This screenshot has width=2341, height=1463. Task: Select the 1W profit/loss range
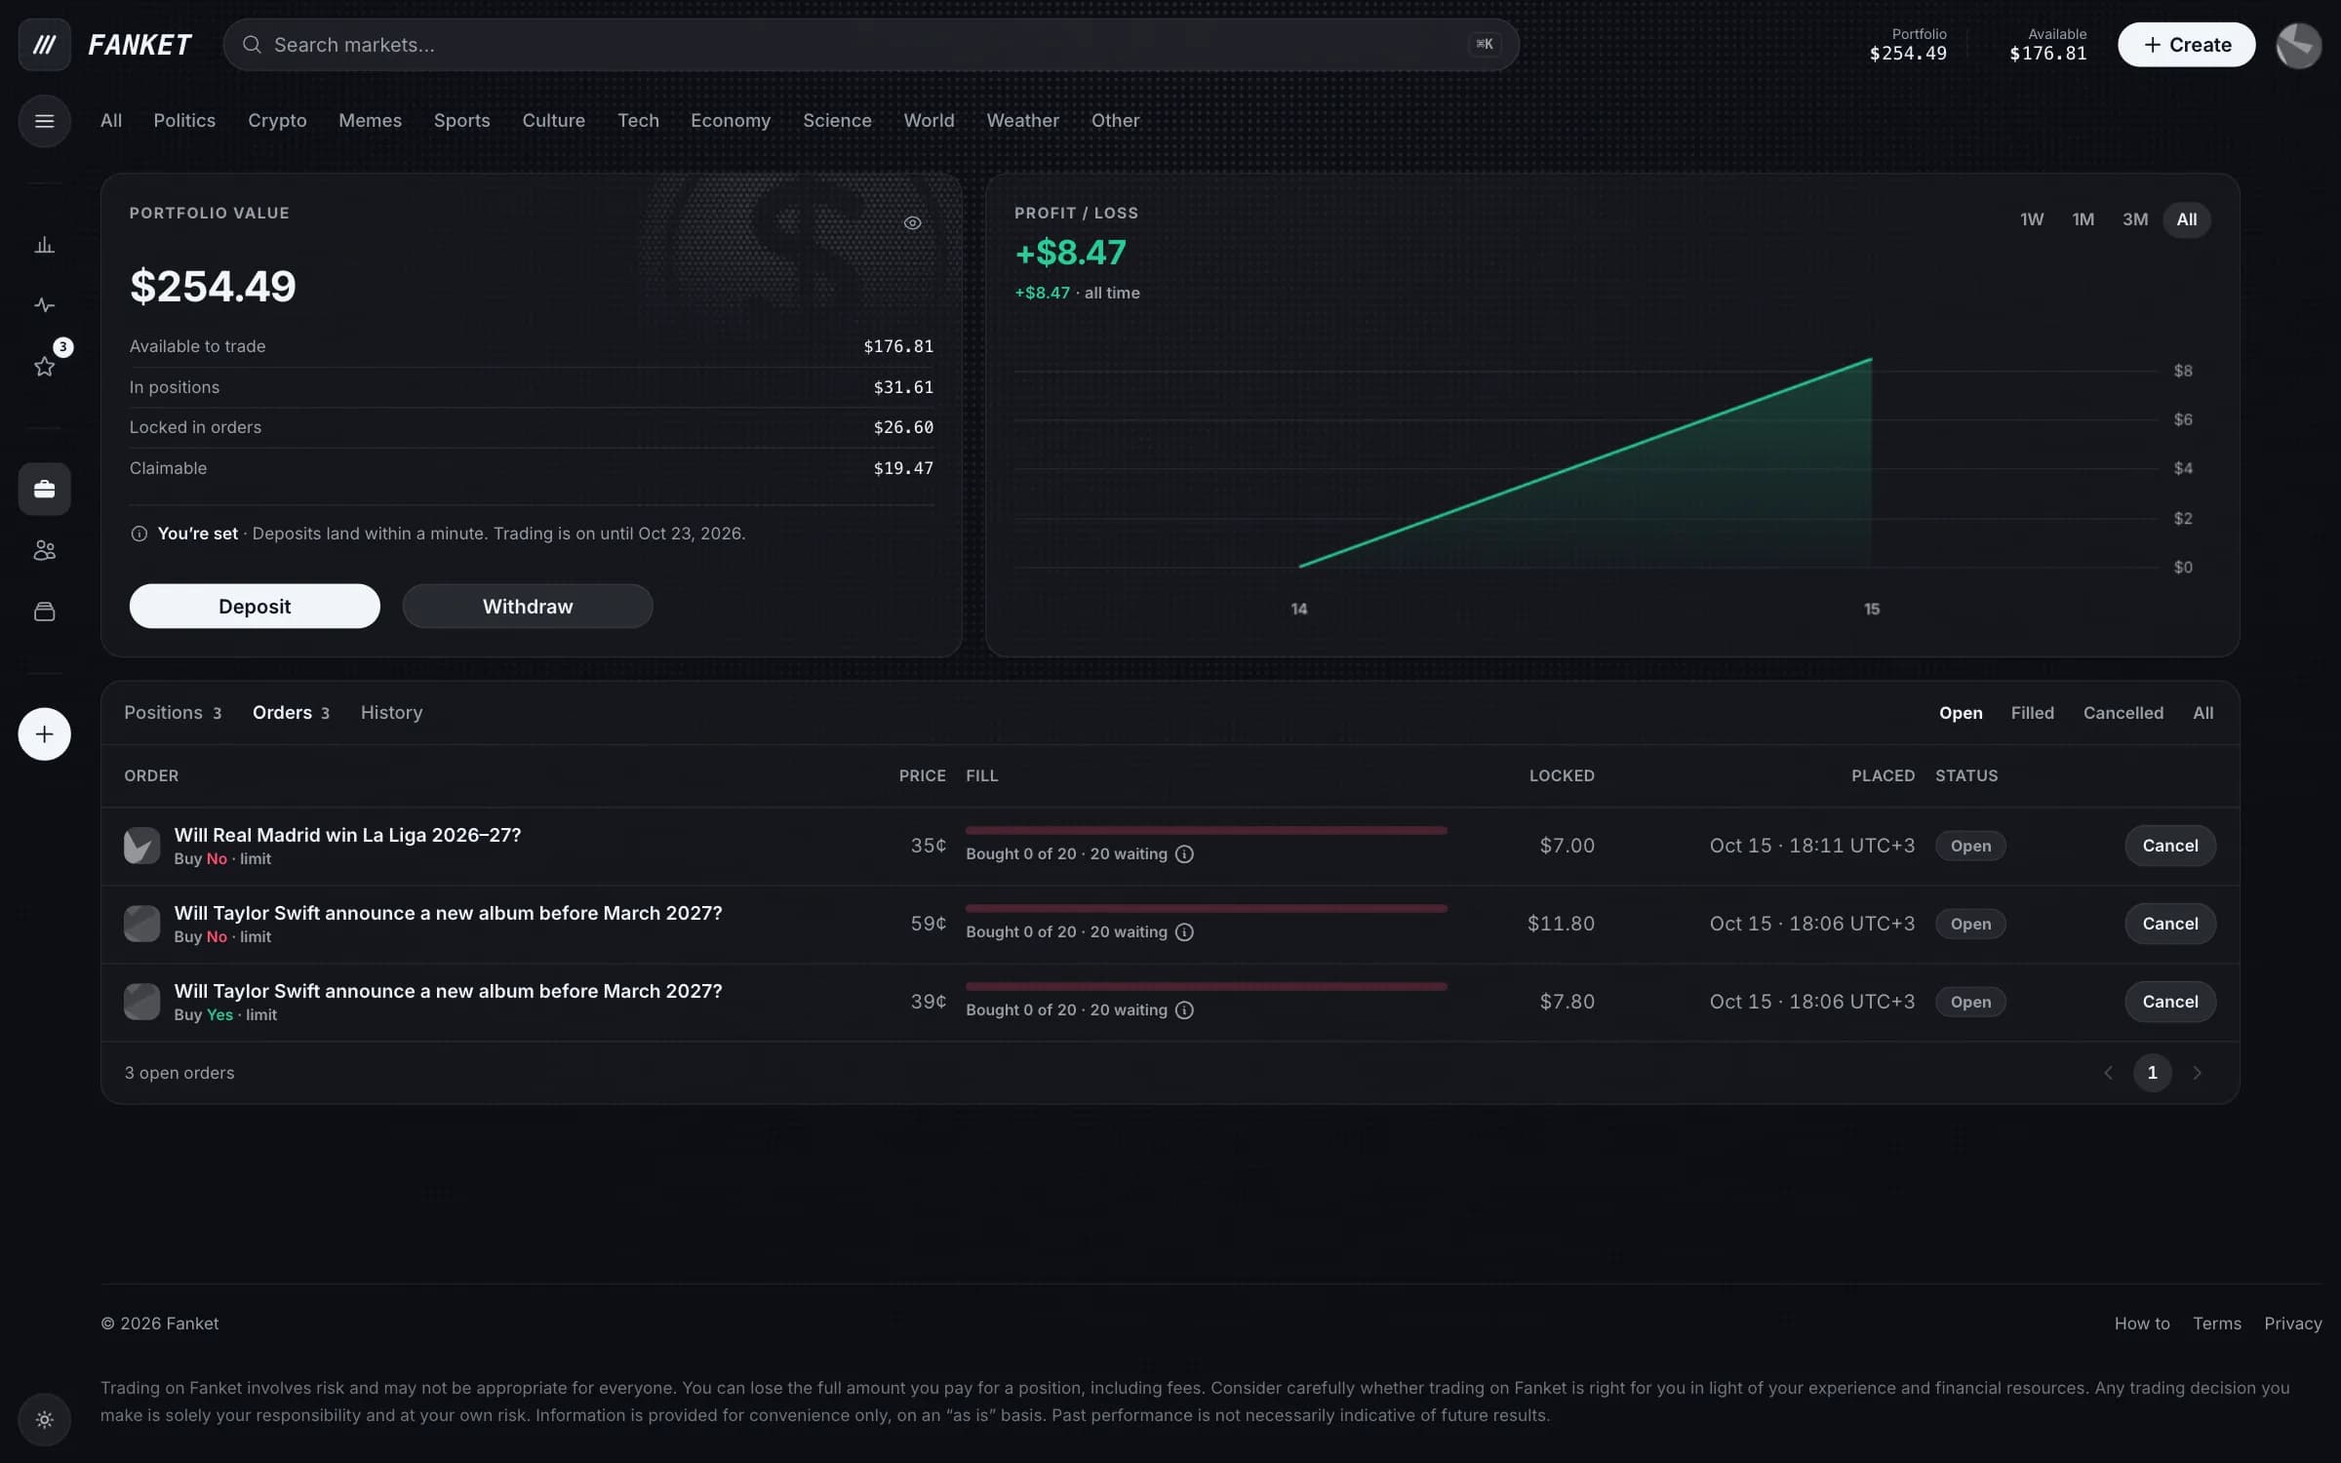click(2032, 219)
